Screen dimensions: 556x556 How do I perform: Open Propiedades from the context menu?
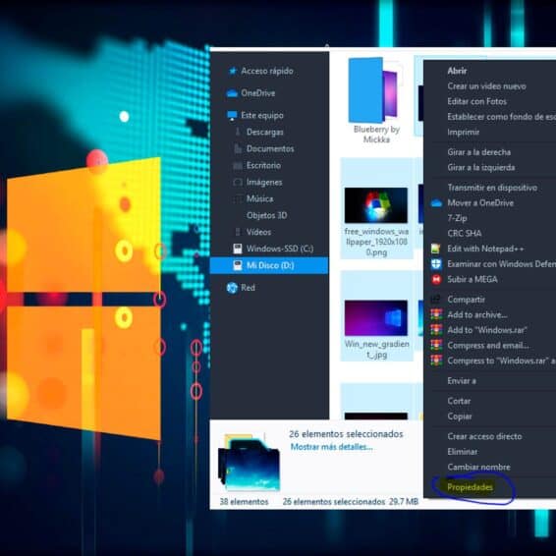coord(470,487)
